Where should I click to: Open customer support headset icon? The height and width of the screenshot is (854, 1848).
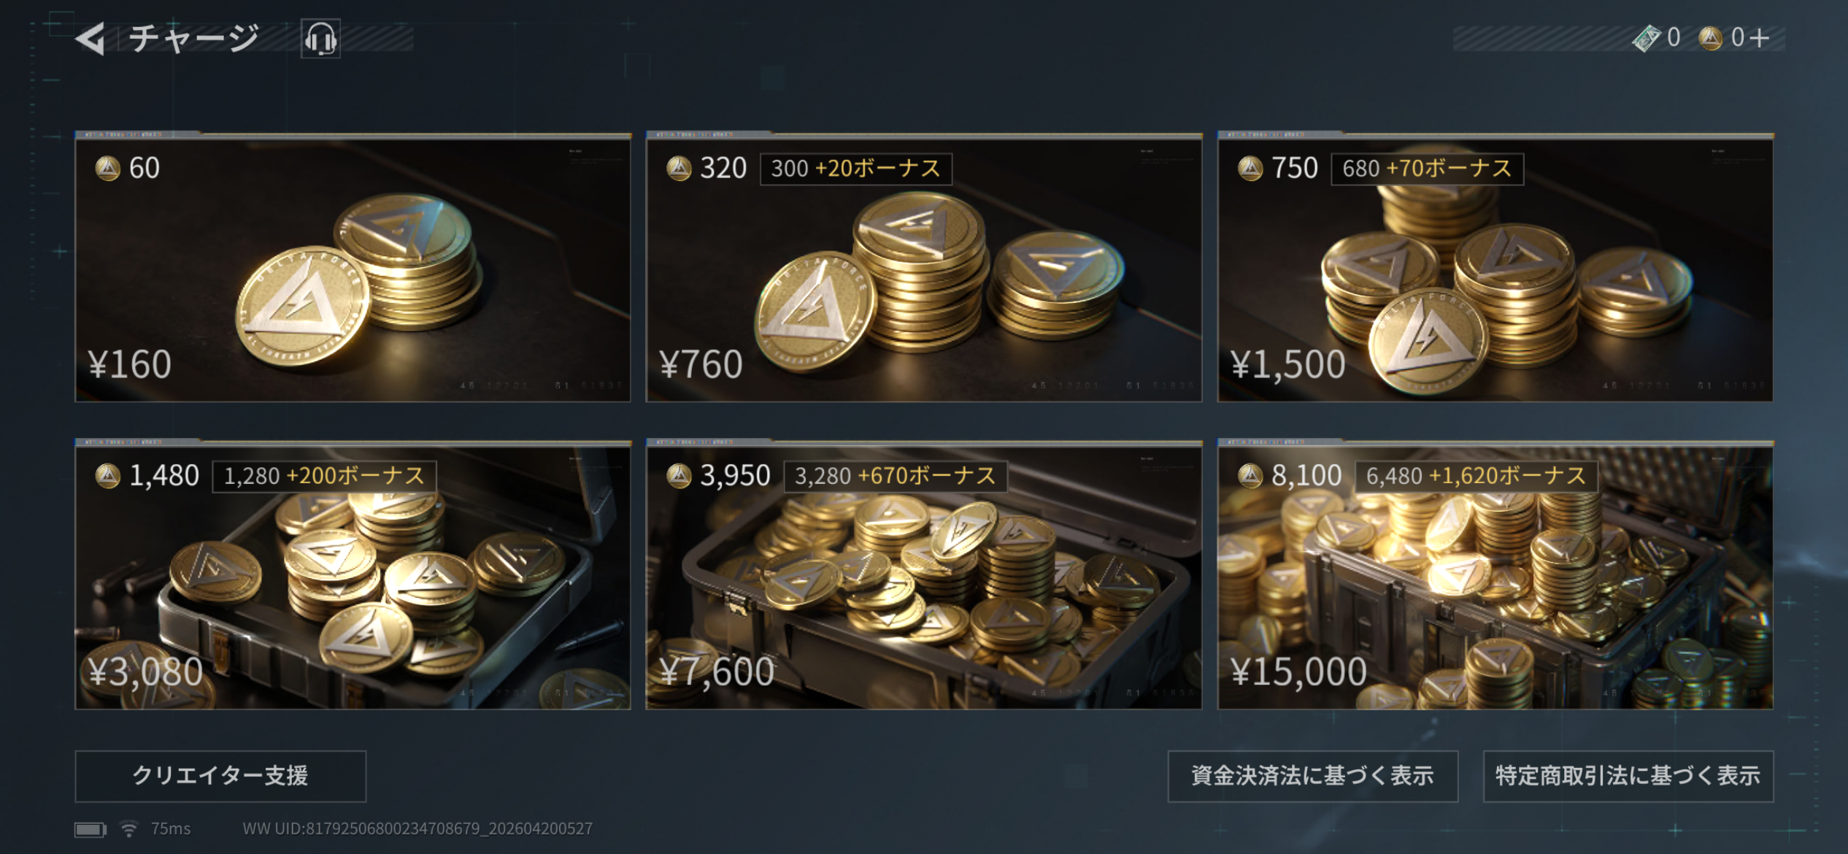320,39
